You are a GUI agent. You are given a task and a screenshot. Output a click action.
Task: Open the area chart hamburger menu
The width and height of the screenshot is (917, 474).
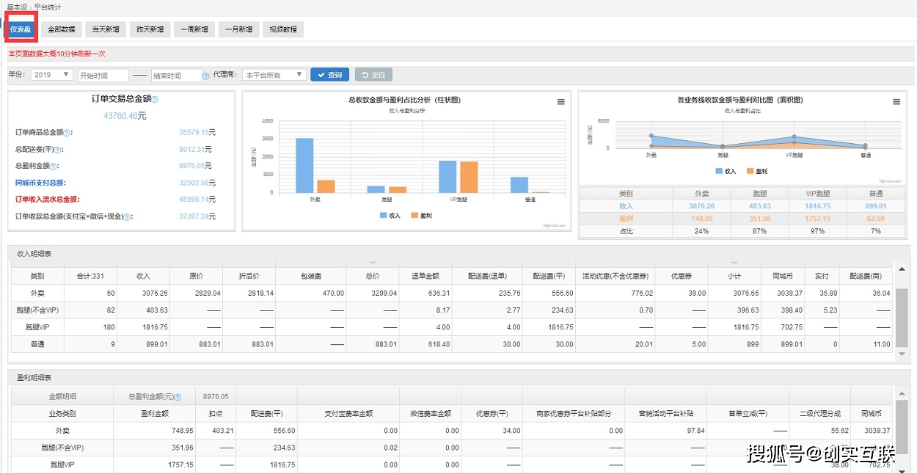[x=896, y=102]
